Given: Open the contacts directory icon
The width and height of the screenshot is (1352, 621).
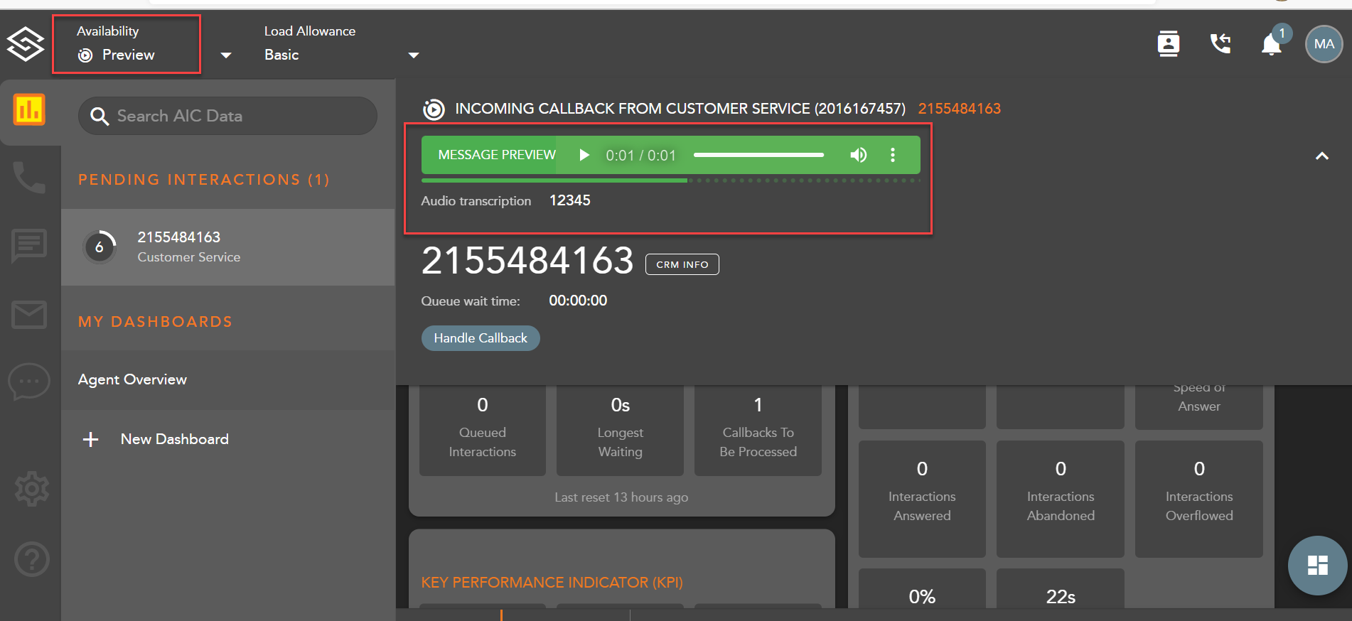Looking at the screenshot, I should [1168, 44].
